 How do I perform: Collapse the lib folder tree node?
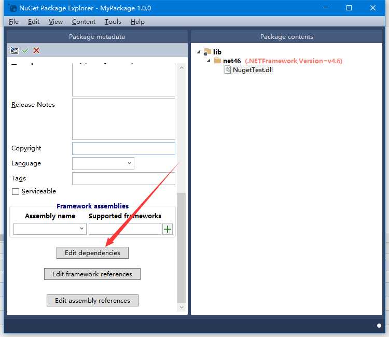(199, 52)
